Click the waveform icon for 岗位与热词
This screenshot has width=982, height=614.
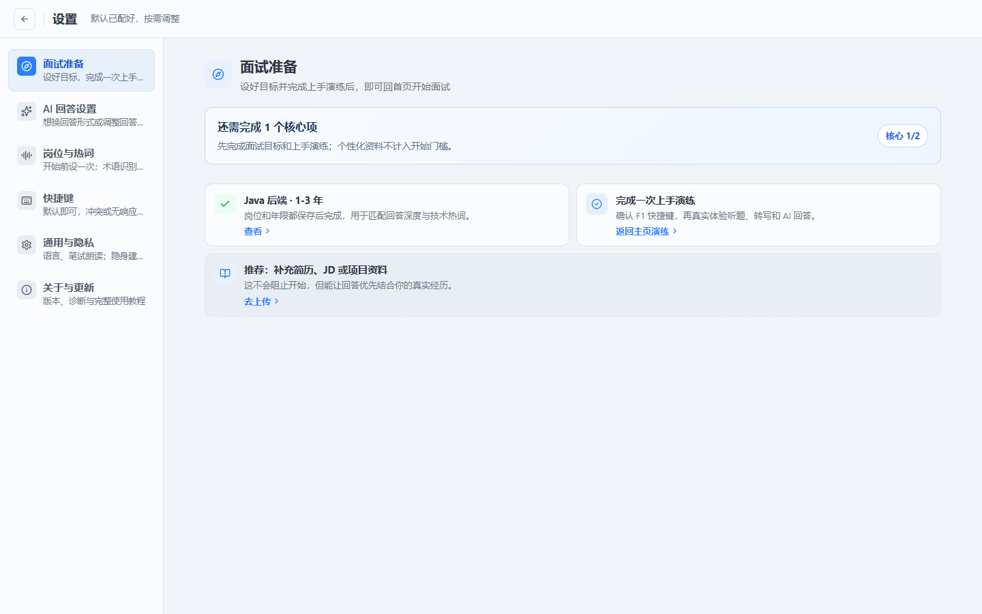[27, 156]
